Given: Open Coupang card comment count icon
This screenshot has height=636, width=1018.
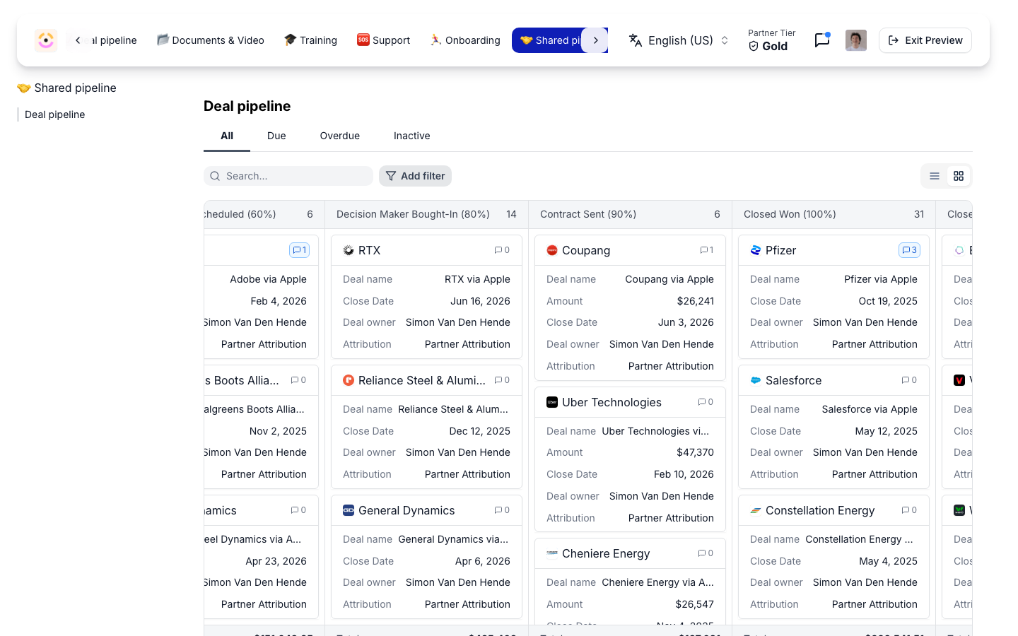Looking at the screenshot, I should (x=706, y=250).
